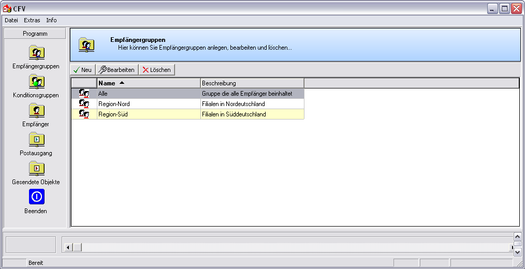This screenshot has height=269, width=525.
Task: Click the left arrow of the horizontal scrollbar
Action: tap(67, 248)
